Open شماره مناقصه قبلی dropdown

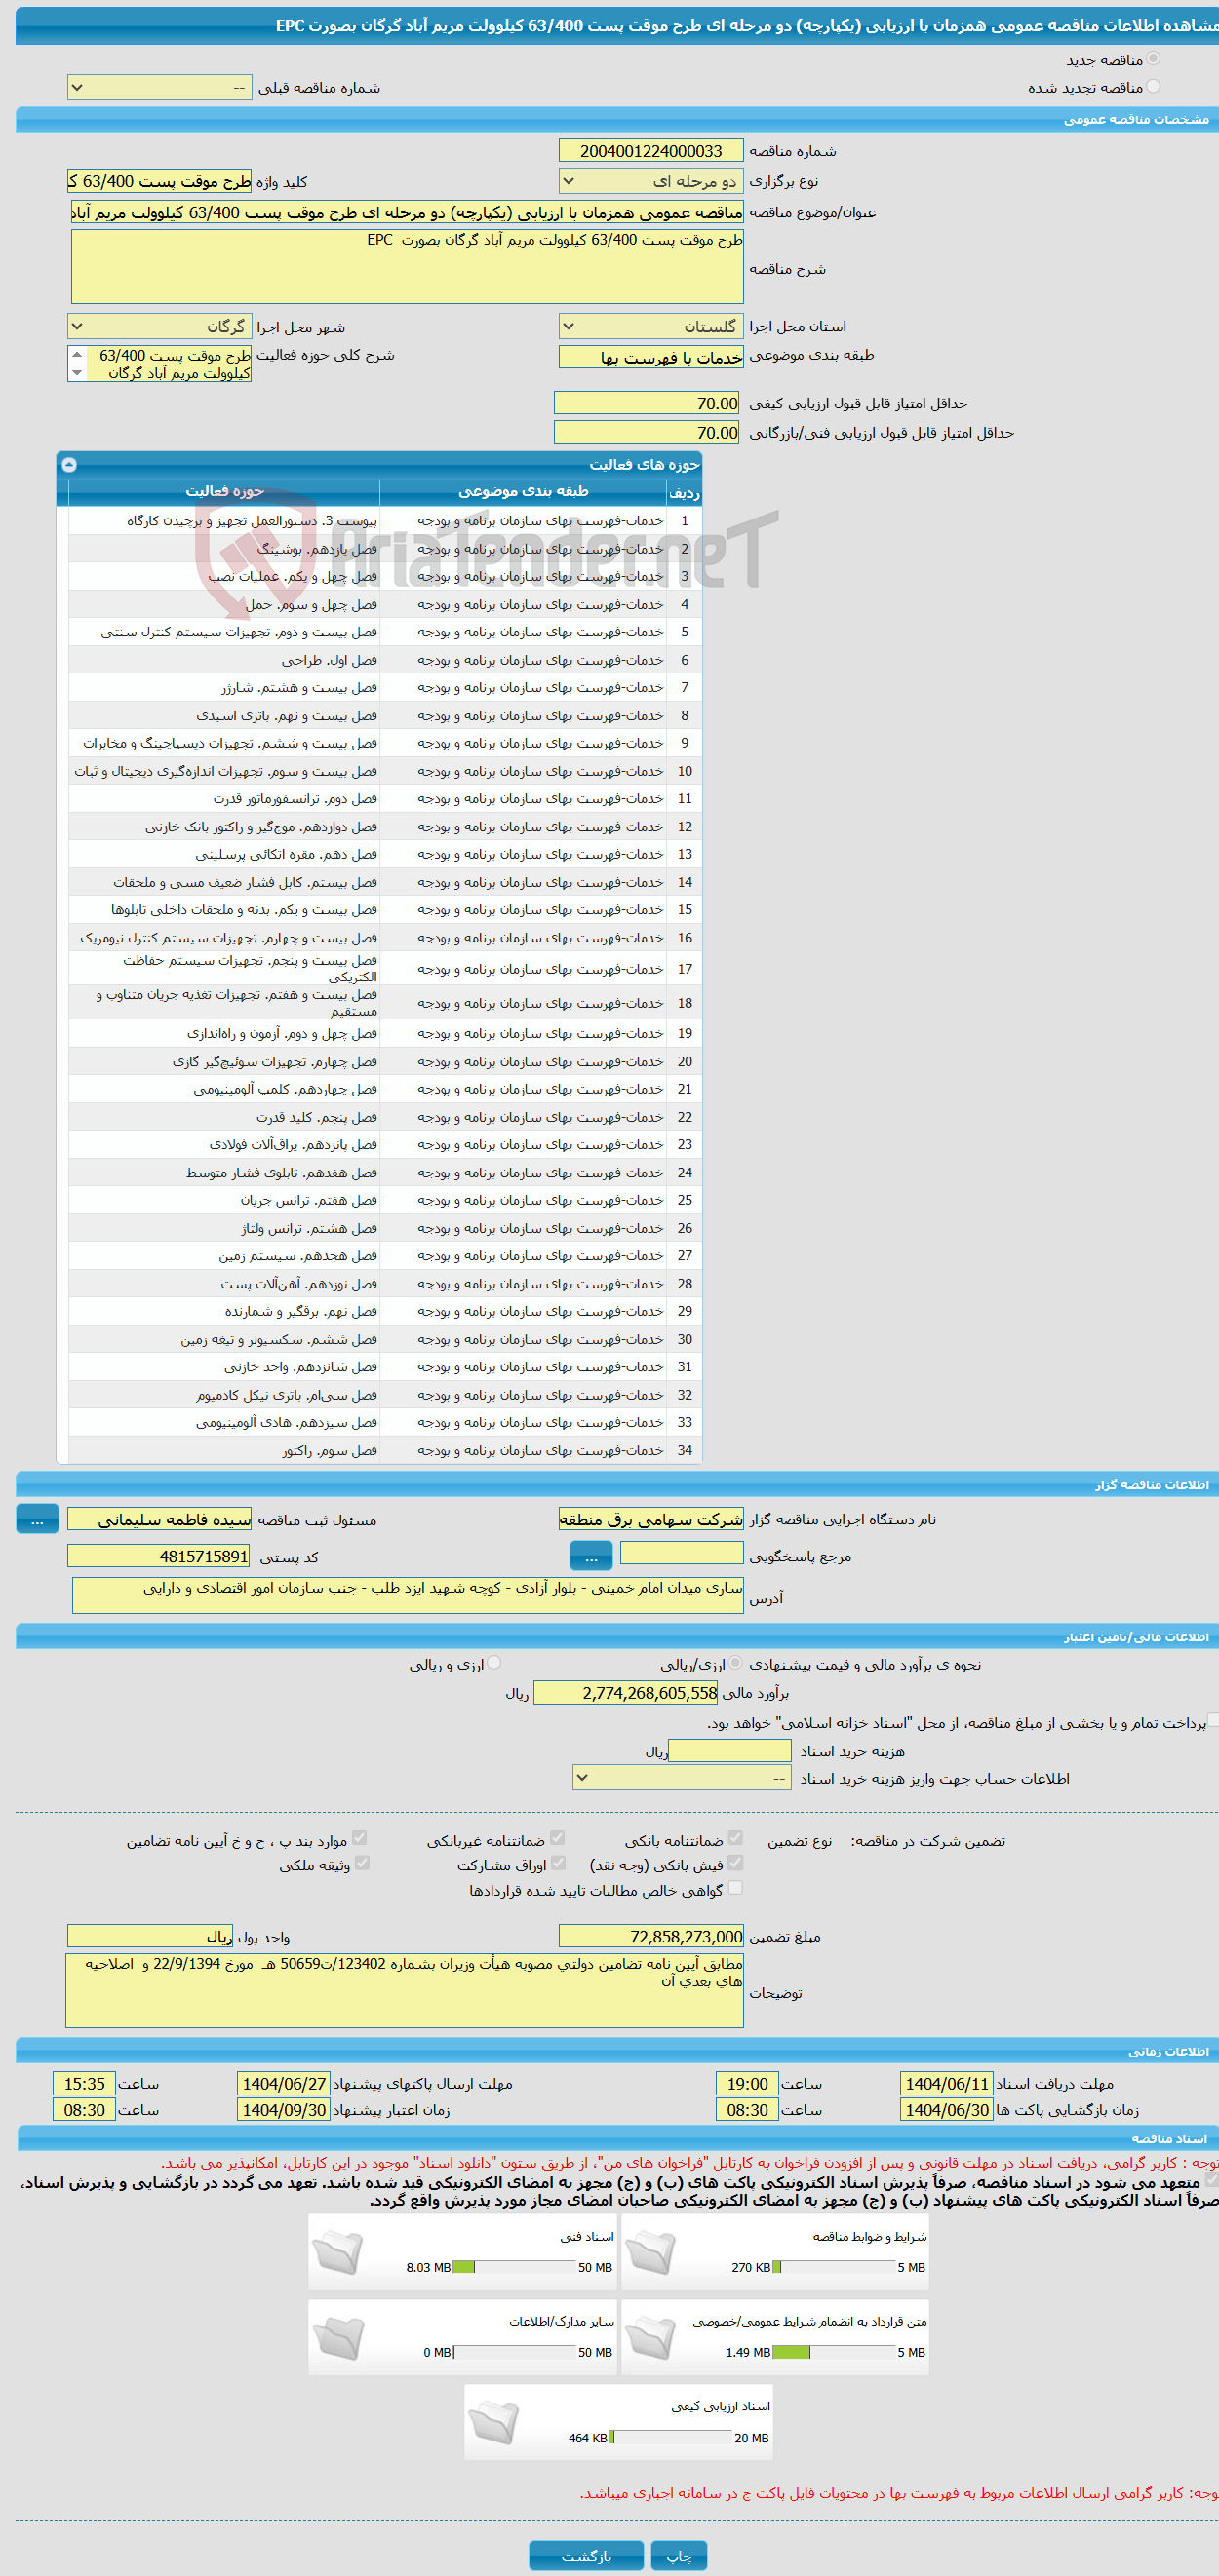[159, 88]
